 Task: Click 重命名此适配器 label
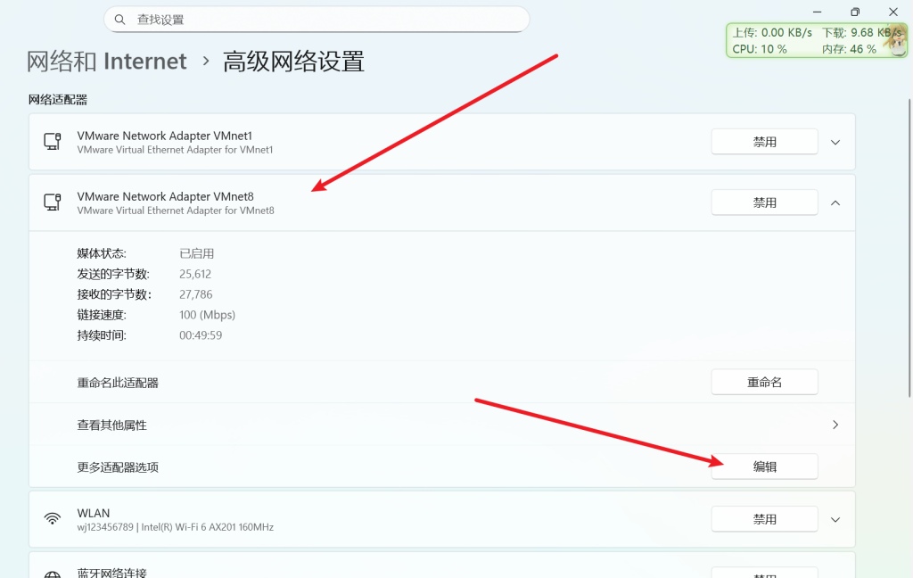click(x=118, y=383)
